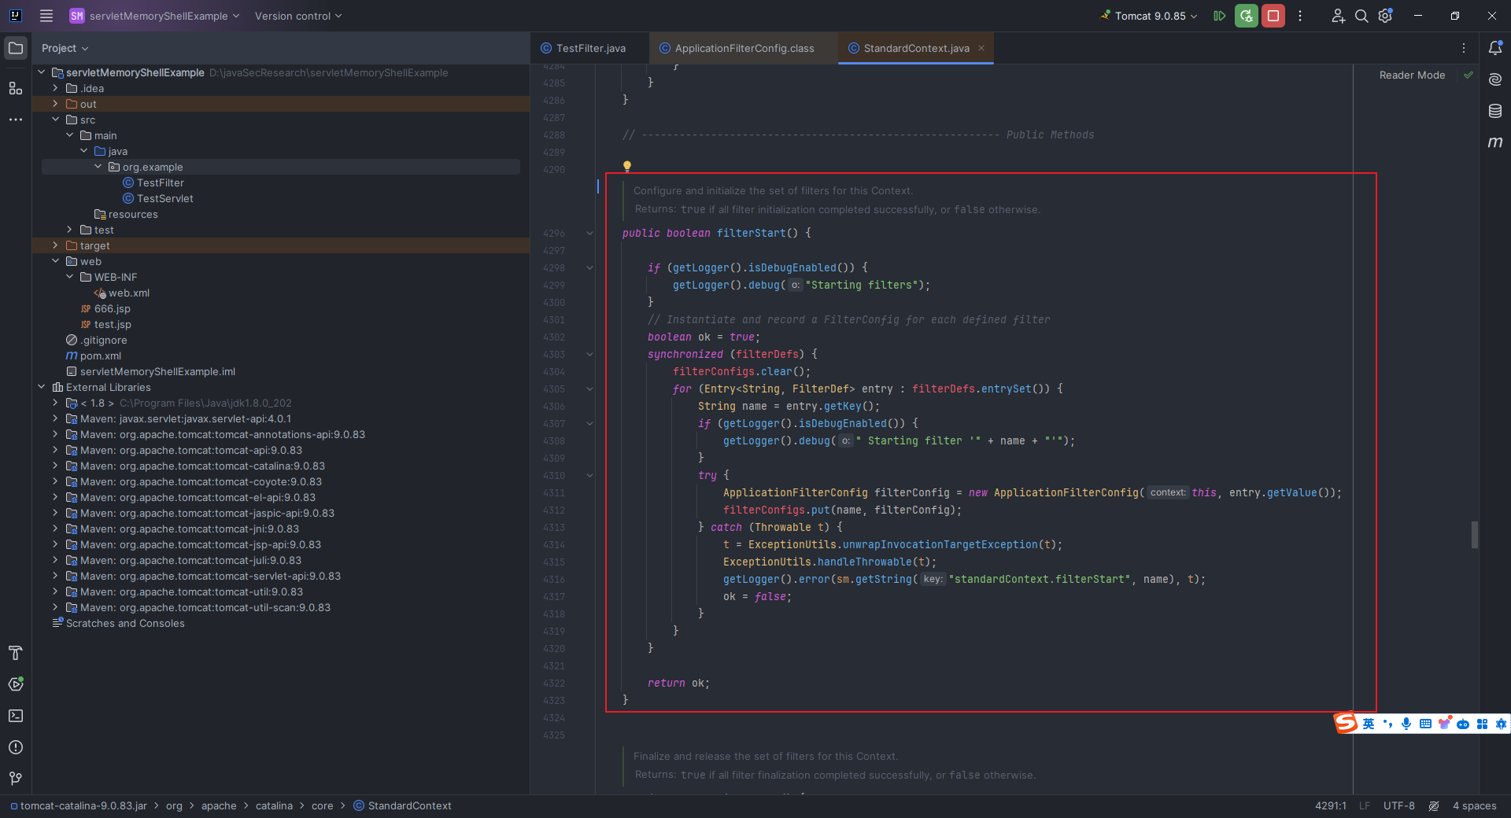Expand the .idea folder
Screen dimensions: 1511x818
56,88
